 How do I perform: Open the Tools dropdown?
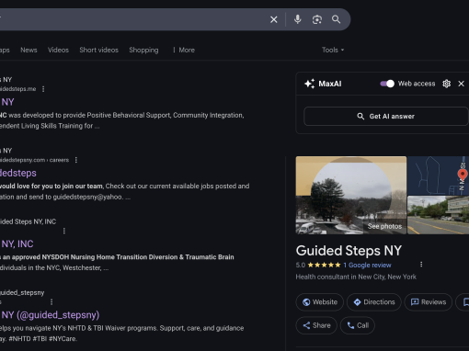point(333,50)
